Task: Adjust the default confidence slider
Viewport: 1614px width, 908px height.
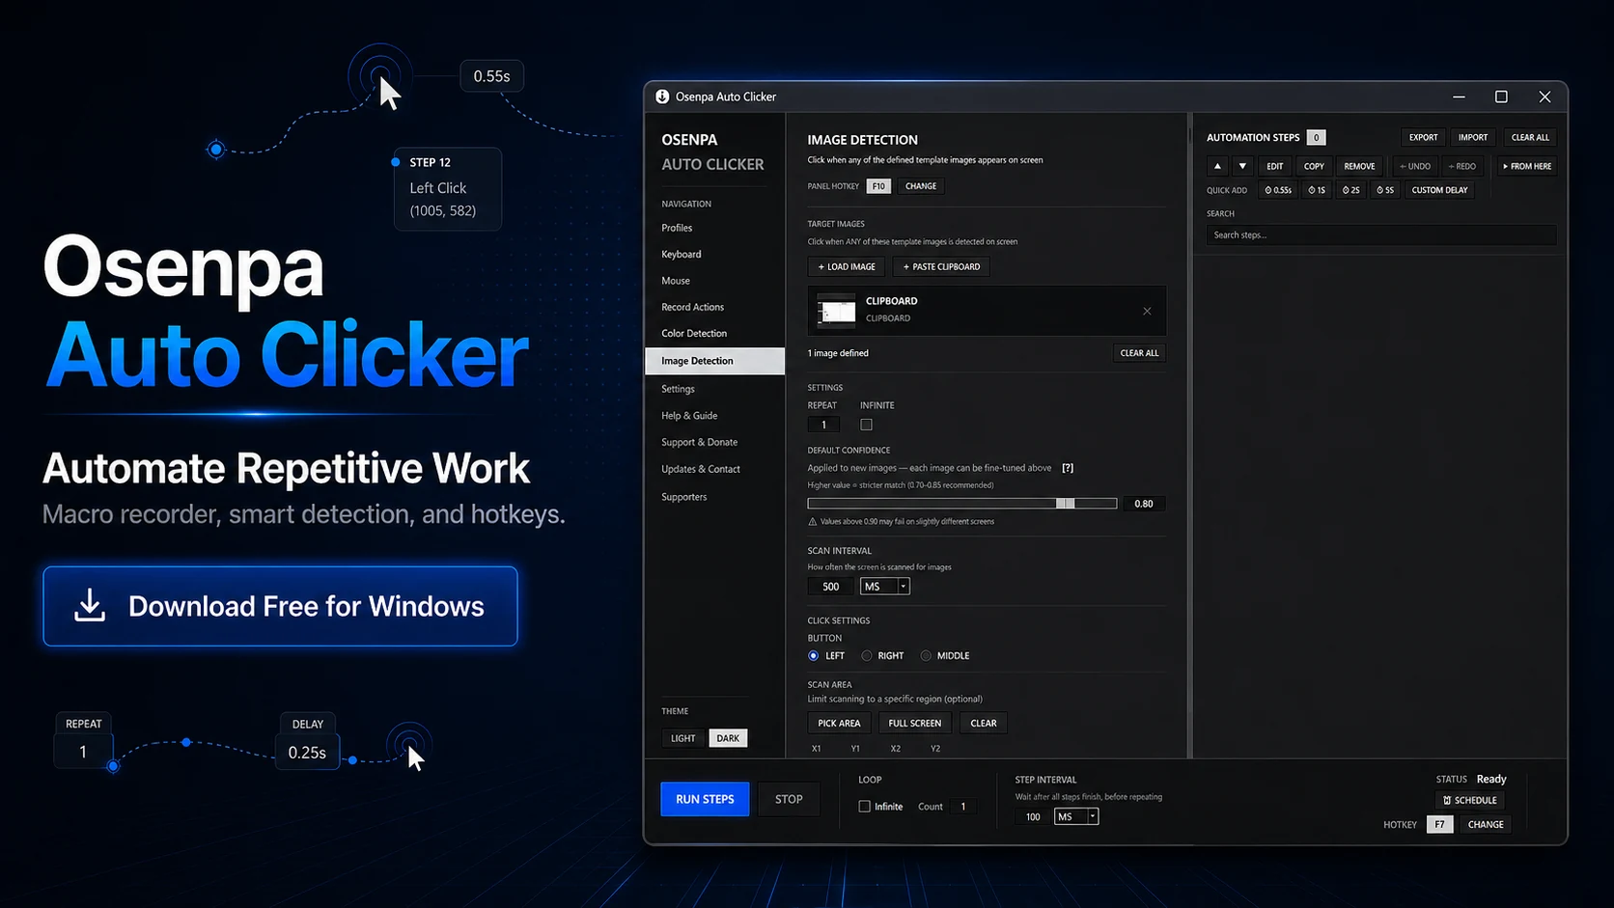Action: (x=1067, y=503)
